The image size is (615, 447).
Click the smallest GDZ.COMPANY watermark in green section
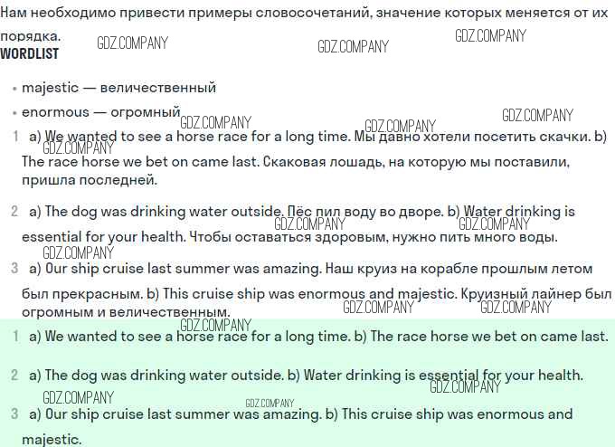tap(270, 404)
